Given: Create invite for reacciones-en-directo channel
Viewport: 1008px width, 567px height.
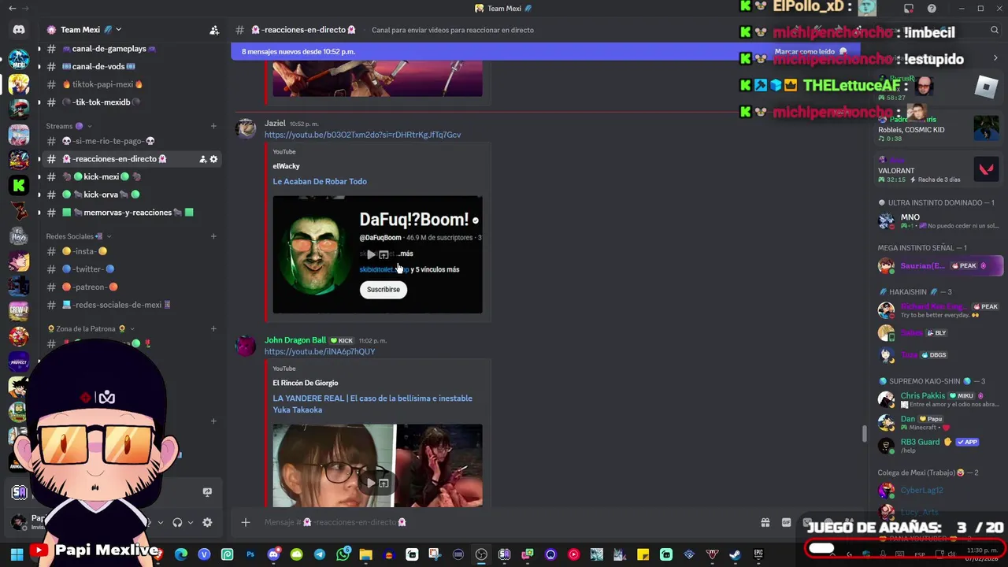Looking at the screenshot, I should (x=202, y=159).
